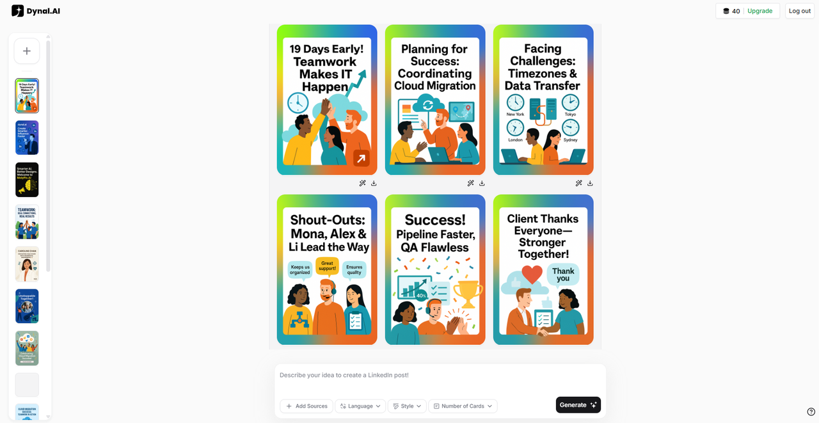This screenshot has height=423, width=819.
Task: Click the Upgrade link
Action: click(760, 11)
